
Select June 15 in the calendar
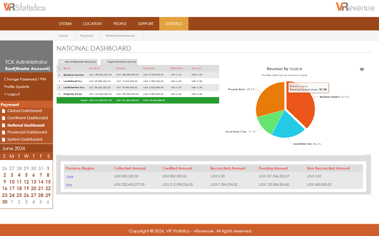[x=48, y=182]
